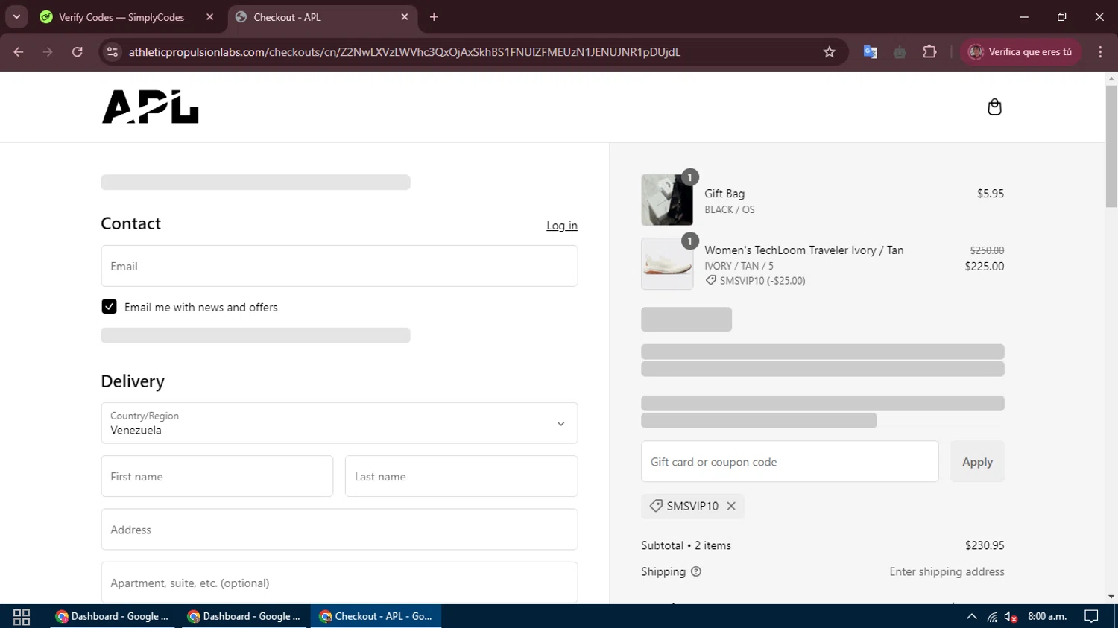The height and width of the screenshot is (628, 1118).
Task: Focus the Address field
Action: pos(339,530)
